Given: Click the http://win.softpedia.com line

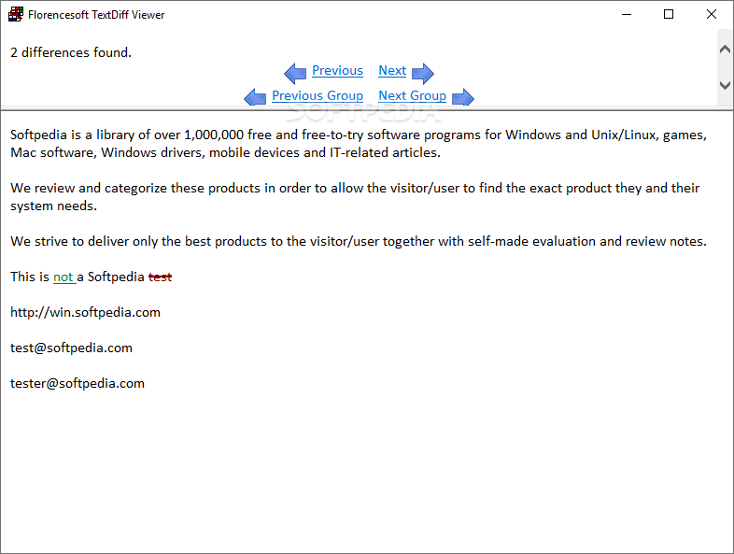Looking at the screenshot, I should click(85, 312).
